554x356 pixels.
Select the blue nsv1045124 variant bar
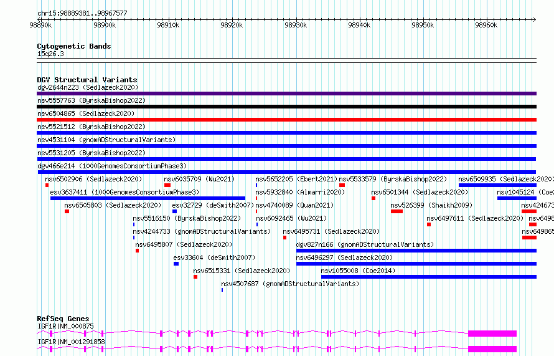pyautogui.click(x=517, y=198)
